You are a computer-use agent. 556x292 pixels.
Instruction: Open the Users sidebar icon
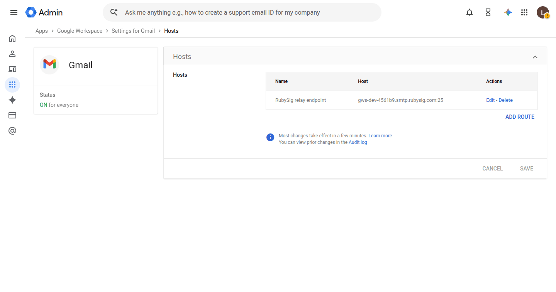pyautogui.click(x=12, y=54)
